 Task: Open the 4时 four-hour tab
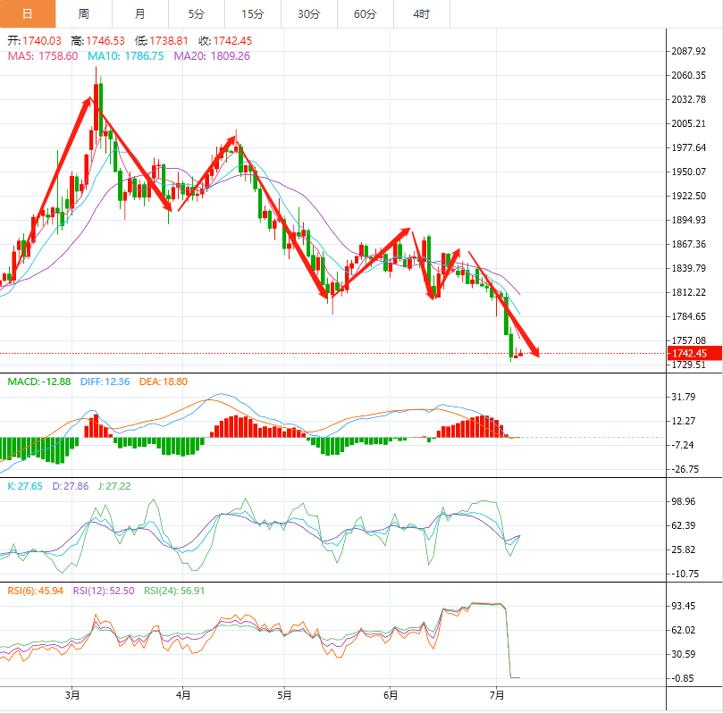pos(421,13)
